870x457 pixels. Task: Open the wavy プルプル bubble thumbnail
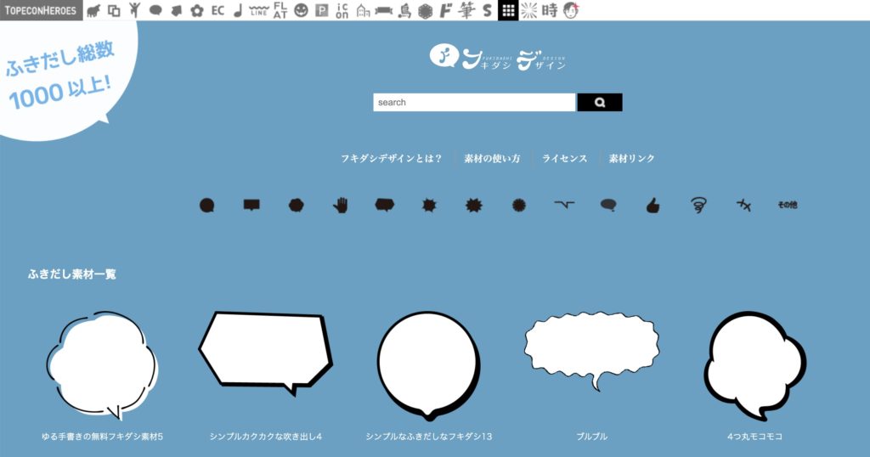point(591,351)
